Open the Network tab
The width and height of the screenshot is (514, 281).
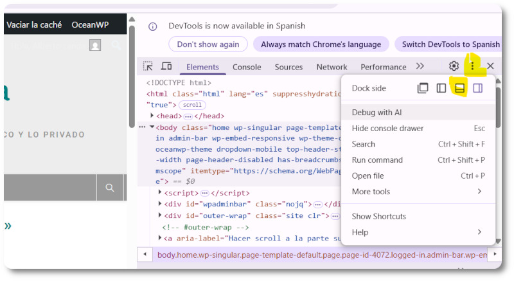pyautogui.click(x=332, y=67)
